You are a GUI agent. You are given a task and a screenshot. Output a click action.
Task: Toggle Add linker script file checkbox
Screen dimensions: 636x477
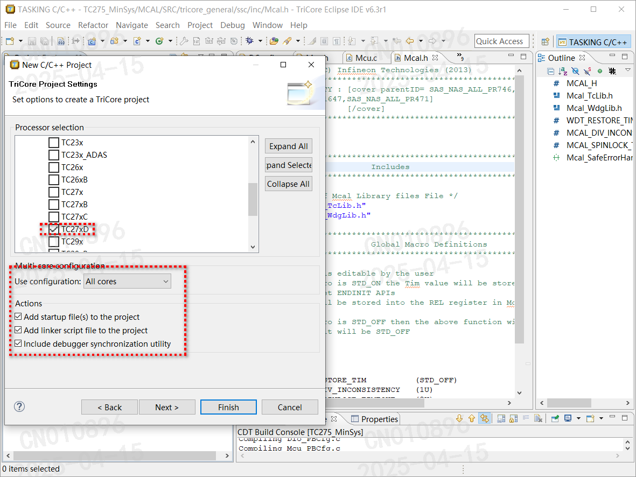click(x=18, y=330)
